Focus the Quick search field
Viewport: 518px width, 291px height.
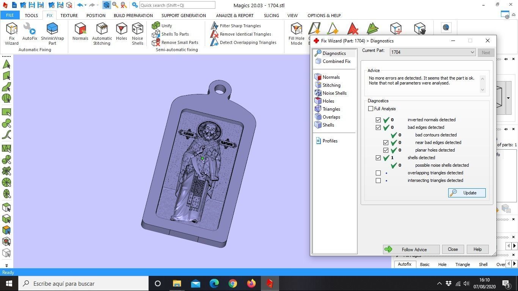(x=177, y=5)
